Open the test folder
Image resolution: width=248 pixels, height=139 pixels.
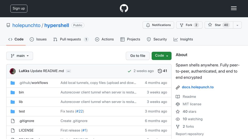[22, 111]
